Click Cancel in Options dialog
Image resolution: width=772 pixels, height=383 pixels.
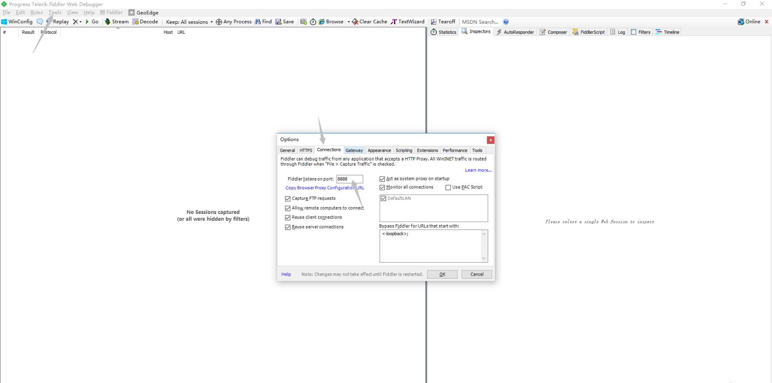pos(477,274)
